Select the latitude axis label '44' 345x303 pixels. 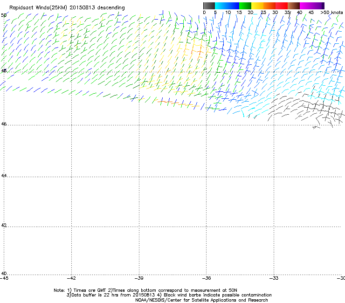point(4,176)
